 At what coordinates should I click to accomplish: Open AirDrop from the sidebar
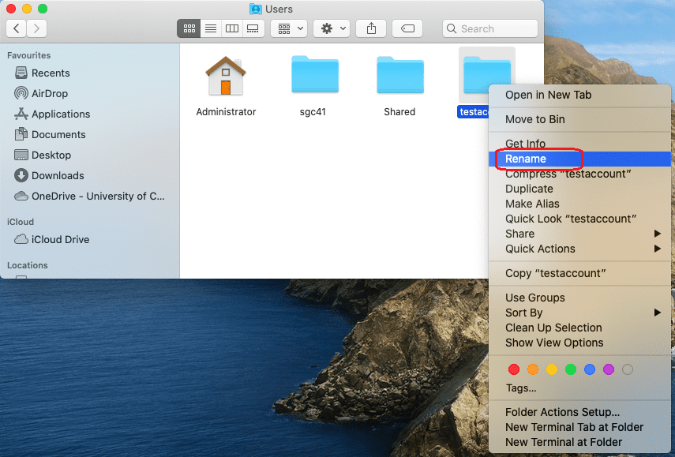[x=51, y=93]
